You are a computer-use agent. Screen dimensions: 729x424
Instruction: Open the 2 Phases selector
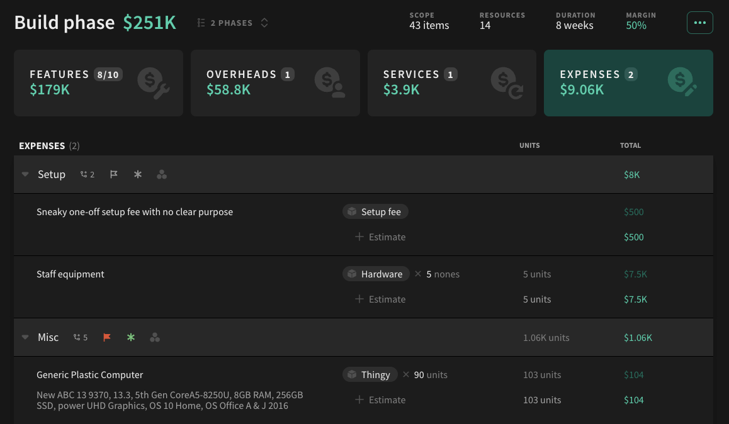232,23
